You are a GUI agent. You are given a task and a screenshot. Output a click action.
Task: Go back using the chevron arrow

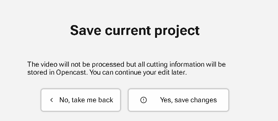coord(52,100)
